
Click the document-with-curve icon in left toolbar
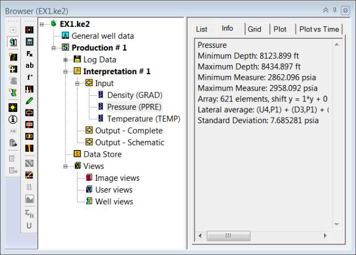click(13, 42)
